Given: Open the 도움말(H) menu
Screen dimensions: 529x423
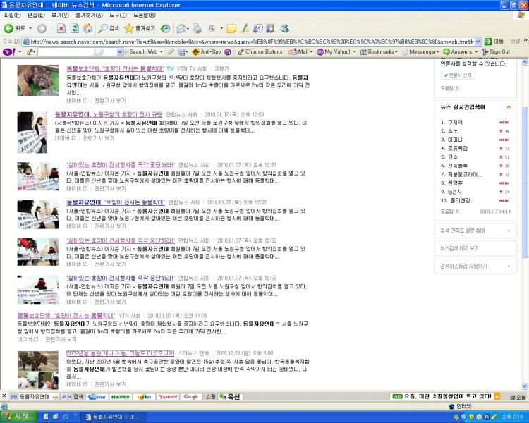Looking at the screenshot, I should (x=145, y=15).
